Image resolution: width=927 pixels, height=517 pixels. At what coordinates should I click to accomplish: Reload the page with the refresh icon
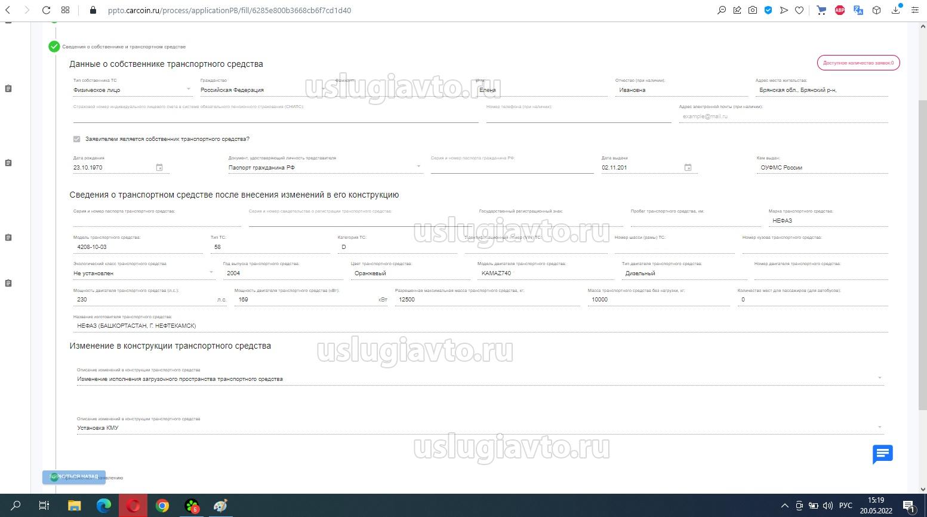click(46, 10)
